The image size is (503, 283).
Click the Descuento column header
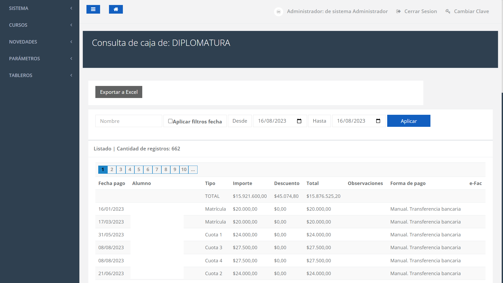(287, 183)
